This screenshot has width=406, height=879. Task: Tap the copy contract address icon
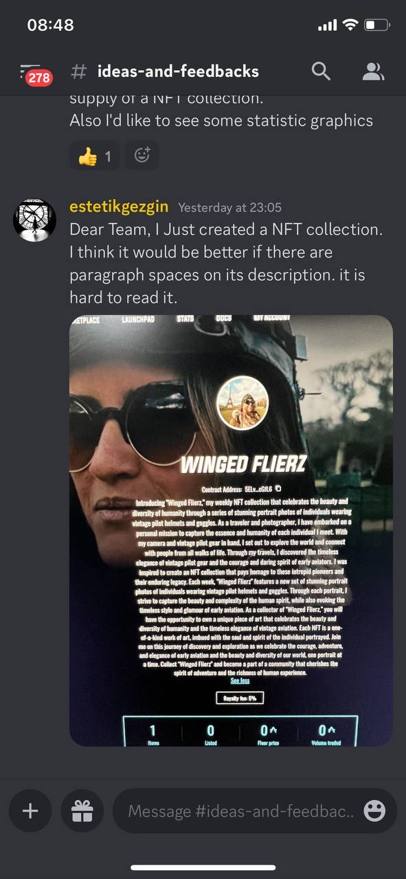[278, 489]
